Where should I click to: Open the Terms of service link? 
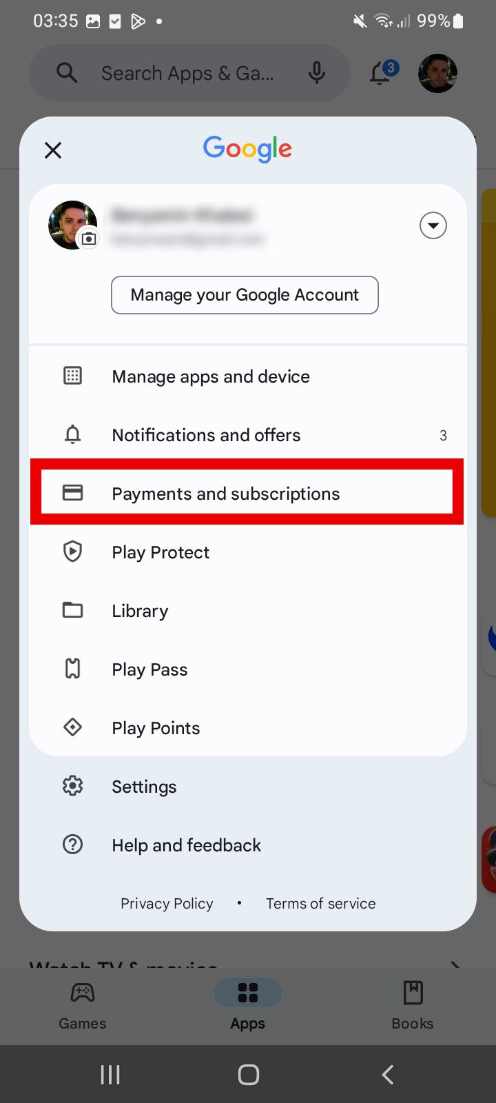coord(320,903)
